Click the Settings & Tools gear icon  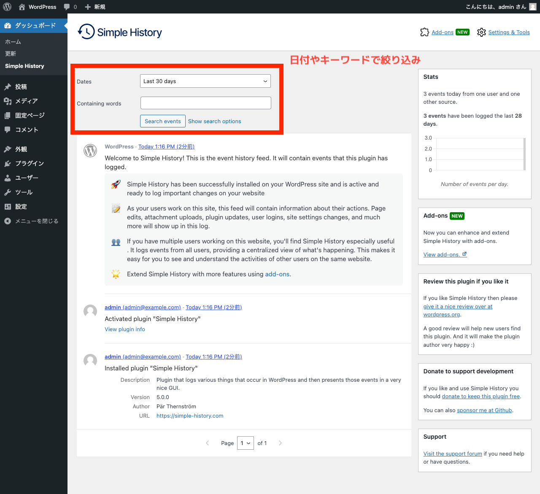[481, 32]
